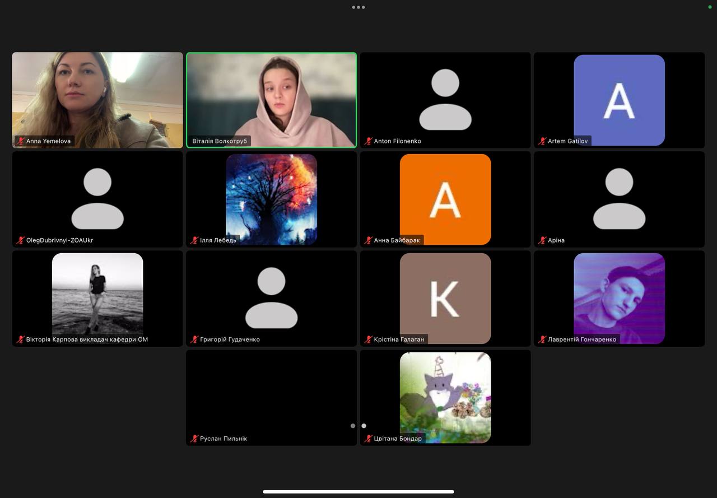Open the three-dot multitasking menu at top
This screenshot has height=498, width=717.
pyautogui.click(x=358, y=7)
